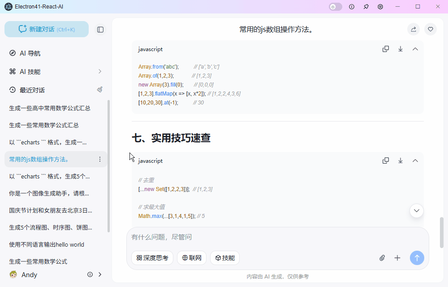Send message with up-arrow button
This screenshot has width=448, height=287.
(x=417, y=258)
